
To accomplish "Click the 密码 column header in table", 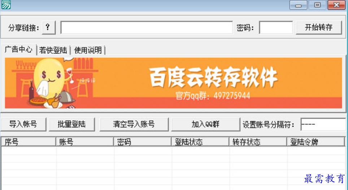I will pos(143,142).
